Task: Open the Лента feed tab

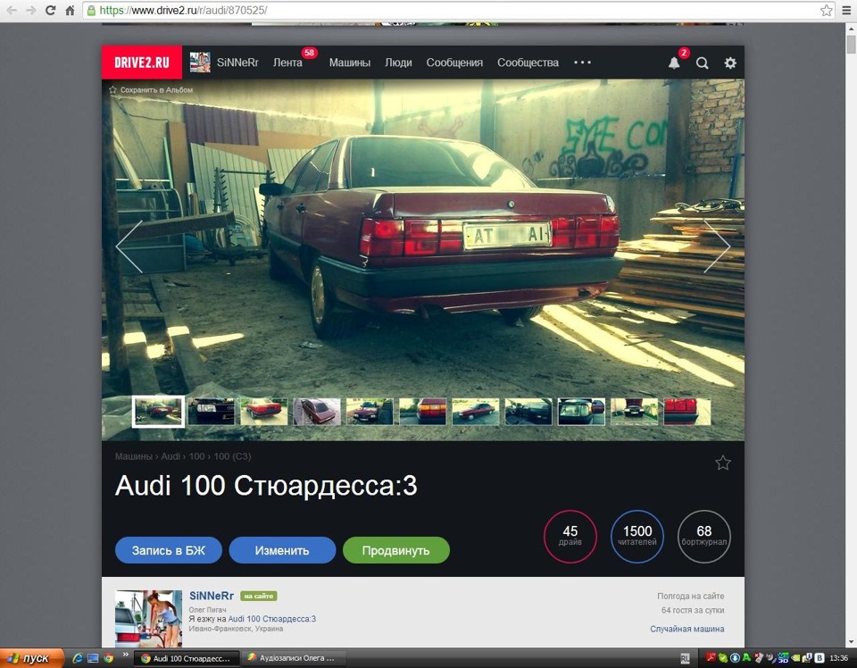Action: pos(288,63)
